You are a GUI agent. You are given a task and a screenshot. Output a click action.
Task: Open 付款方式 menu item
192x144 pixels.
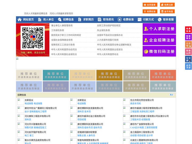click(149, 19)
